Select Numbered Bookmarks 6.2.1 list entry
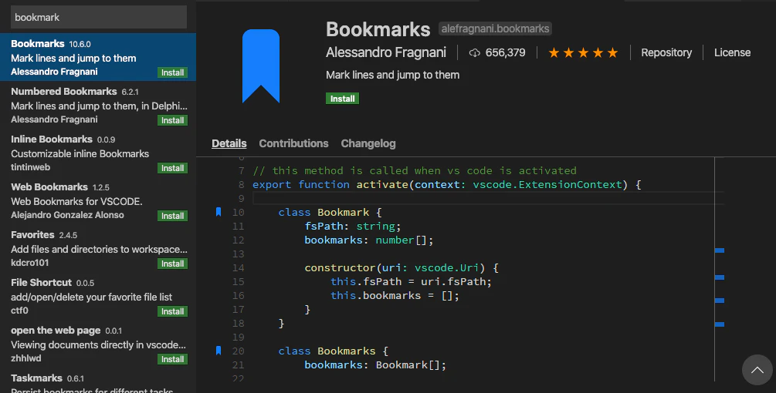Viewport: 776px width, 393px height. click(98, 105)
